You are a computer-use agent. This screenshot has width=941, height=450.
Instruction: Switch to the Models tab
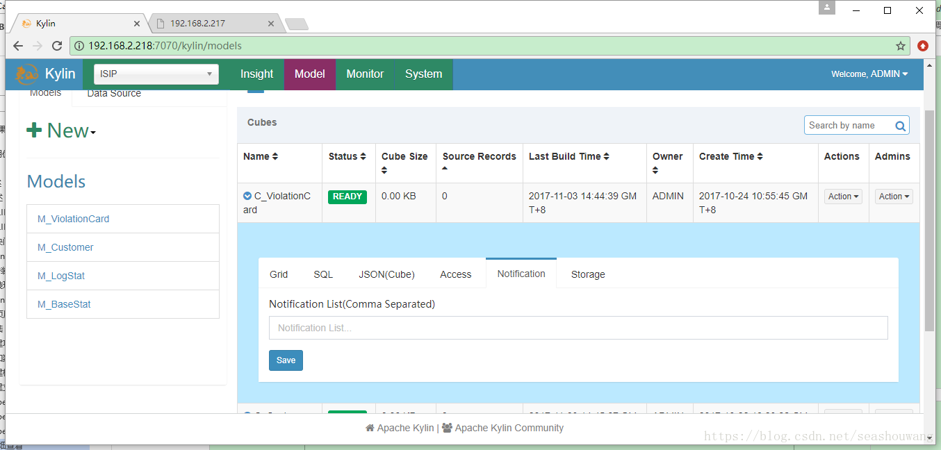point(46,94)
